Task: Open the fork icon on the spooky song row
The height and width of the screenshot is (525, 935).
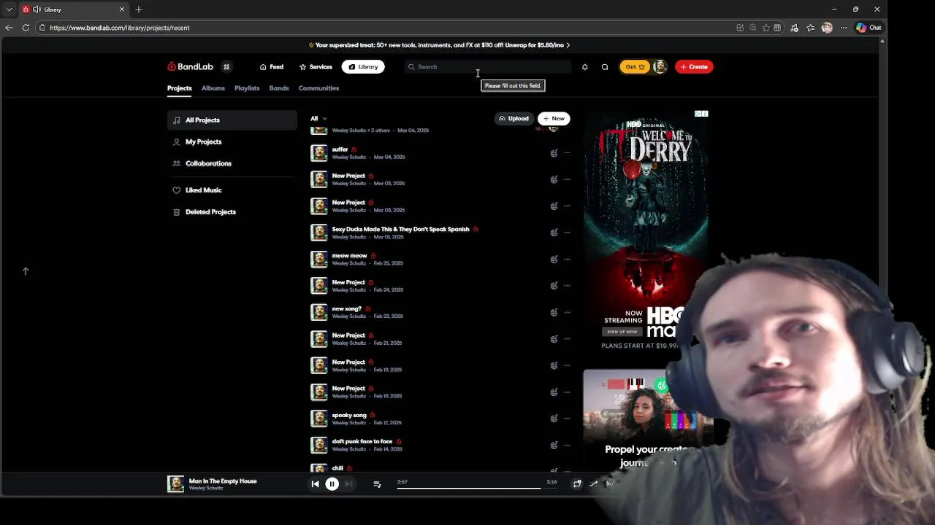Action: (x=554, y=419)
